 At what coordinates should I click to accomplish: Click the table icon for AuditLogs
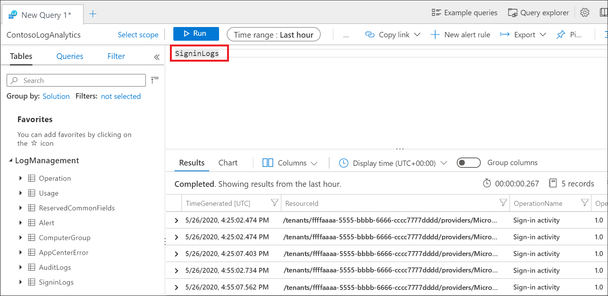click(32, 267)
